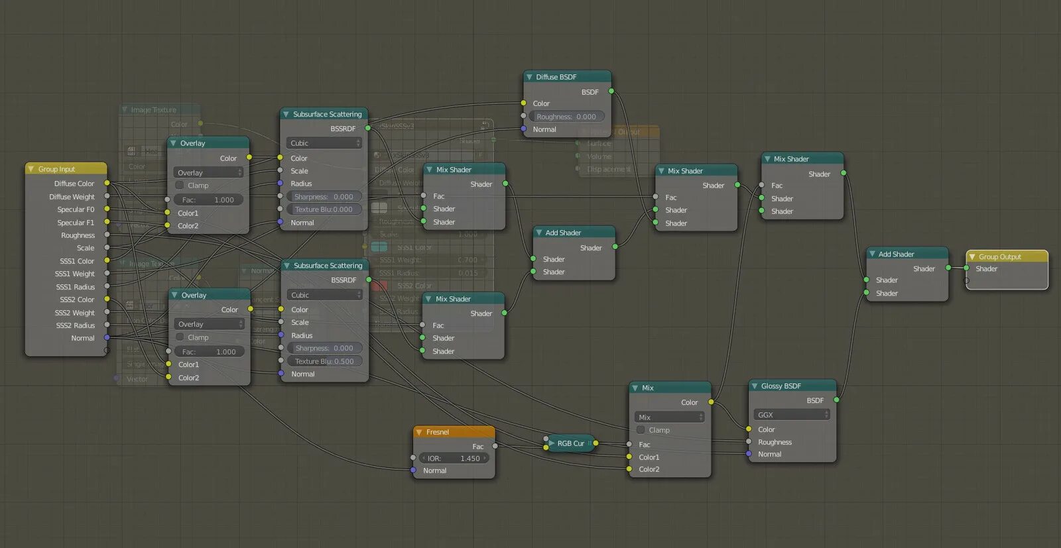1061x548 pixels.
Task: Click the Texture Blur 0.000 slider
Action: 324,209
